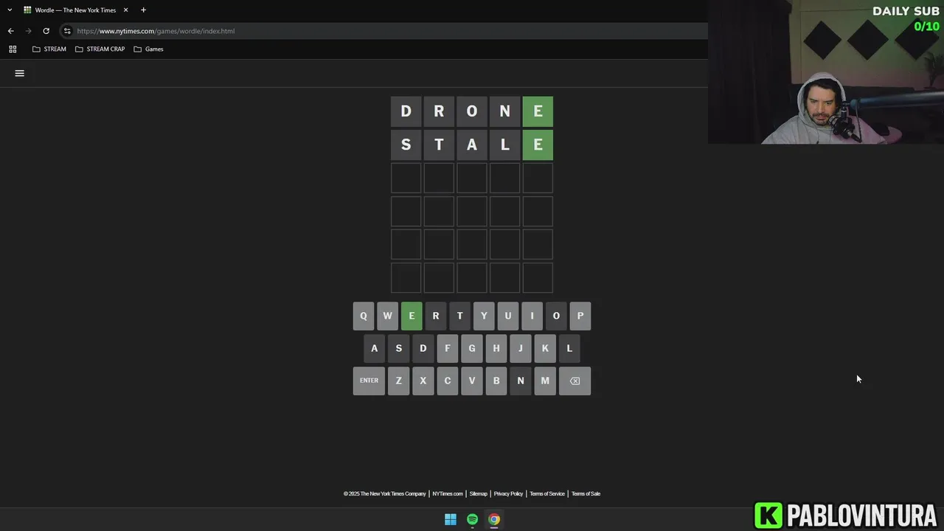Screen dimensions: 944x531
Task: Click the S tile in STALE row
Action: (x=406, y=145)
